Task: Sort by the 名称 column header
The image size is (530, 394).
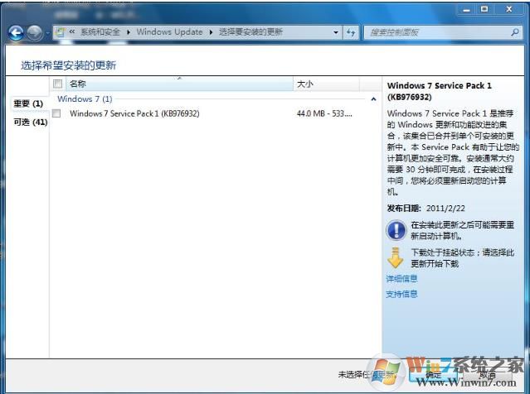Action: (179, 84)
